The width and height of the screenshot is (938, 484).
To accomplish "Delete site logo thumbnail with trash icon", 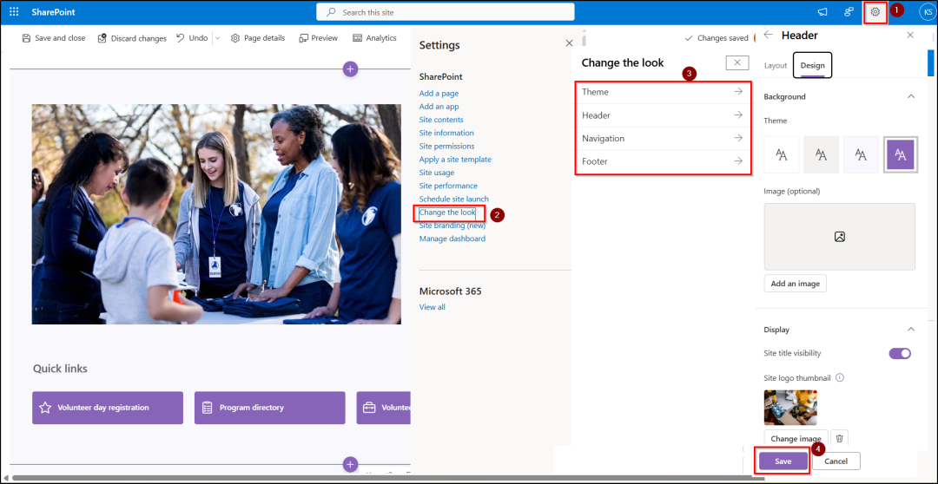I will tap(839, 439).
